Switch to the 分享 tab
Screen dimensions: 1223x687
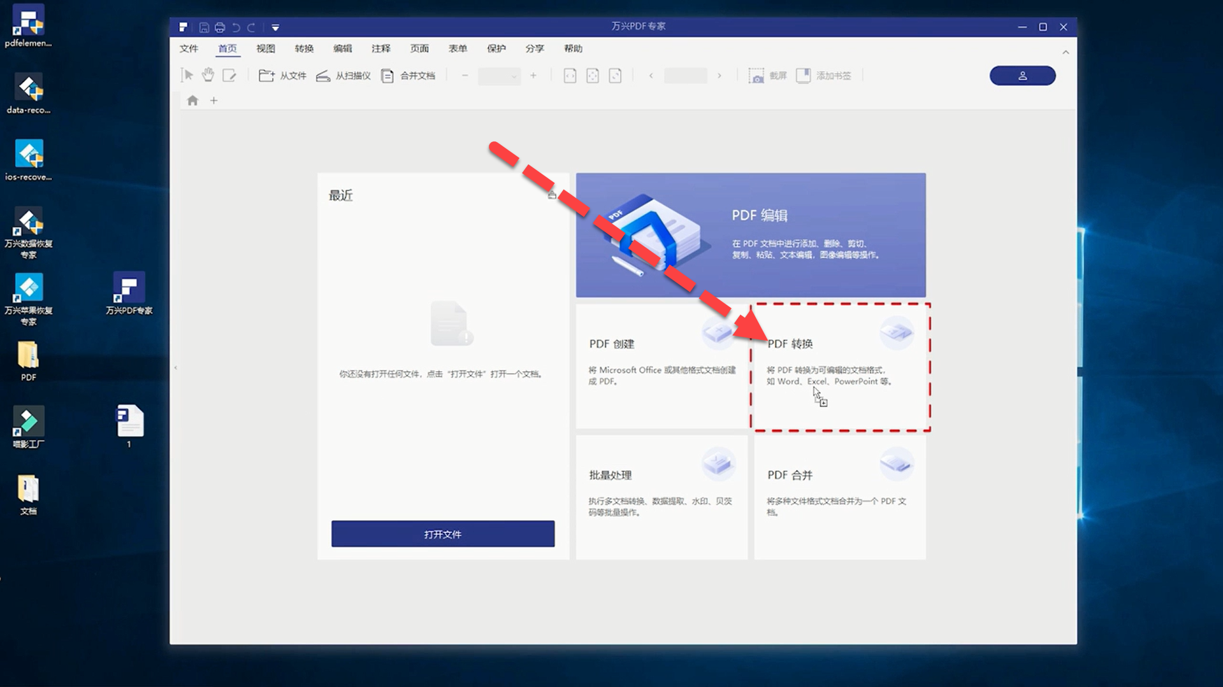pyautogui.click(x=535, y=48)
